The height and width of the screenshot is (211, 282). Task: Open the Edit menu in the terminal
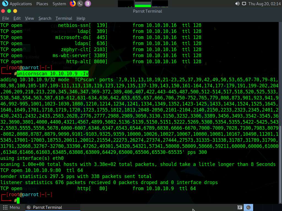[x=17, y=18]
